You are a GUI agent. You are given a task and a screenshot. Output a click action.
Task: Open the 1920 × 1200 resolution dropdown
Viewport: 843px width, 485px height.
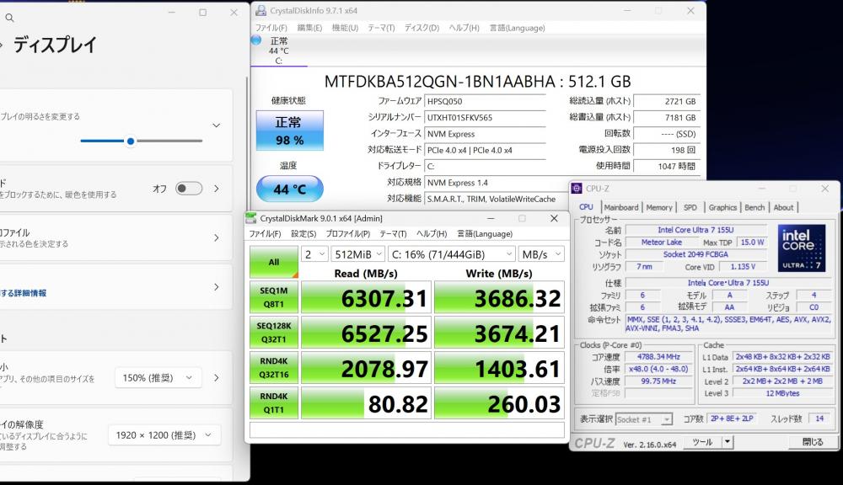[164, 435]
